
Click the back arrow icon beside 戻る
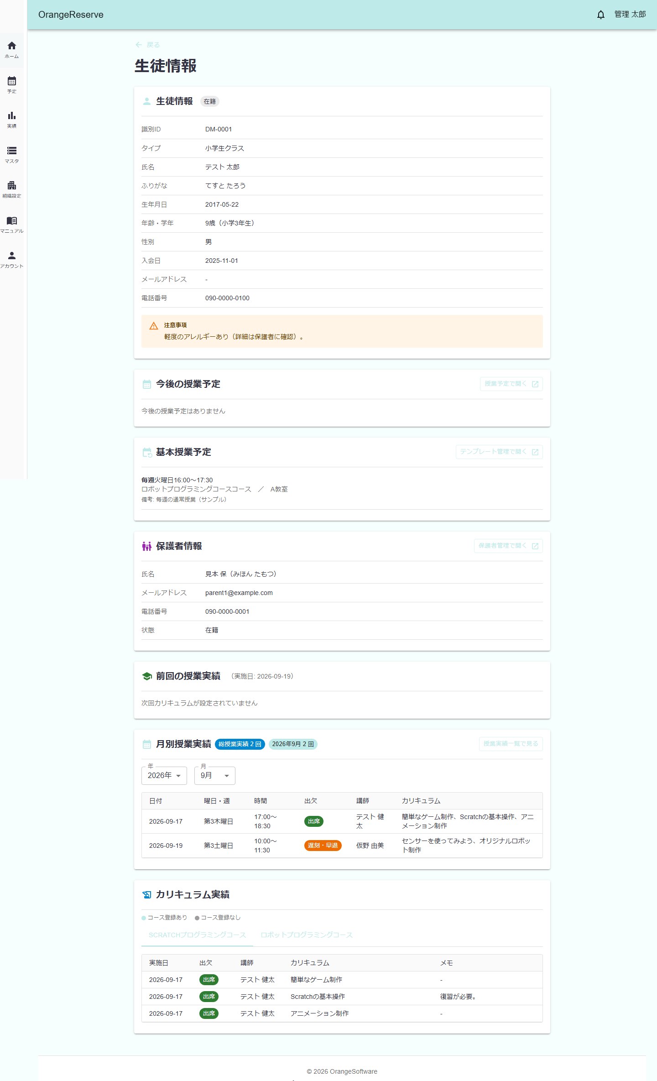click(139, 45)
